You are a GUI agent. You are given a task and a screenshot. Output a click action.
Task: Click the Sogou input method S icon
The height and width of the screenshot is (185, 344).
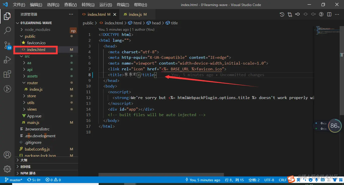tap(291, 179)
